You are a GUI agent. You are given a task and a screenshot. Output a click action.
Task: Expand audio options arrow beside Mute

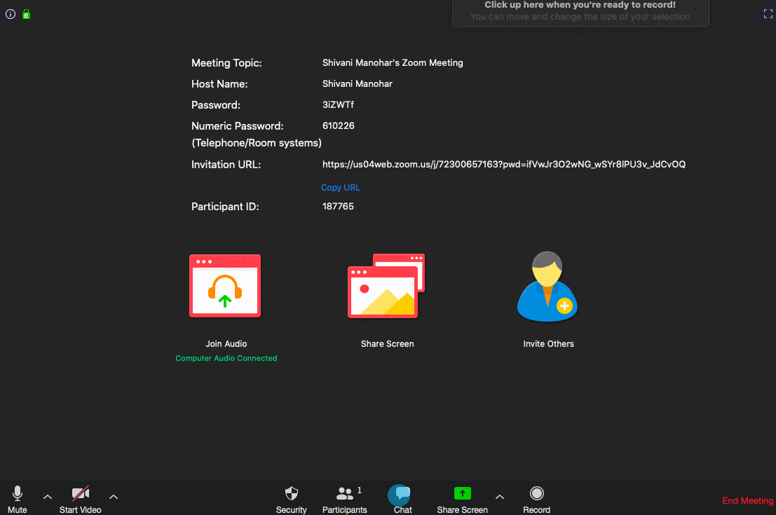coord(48,497)
